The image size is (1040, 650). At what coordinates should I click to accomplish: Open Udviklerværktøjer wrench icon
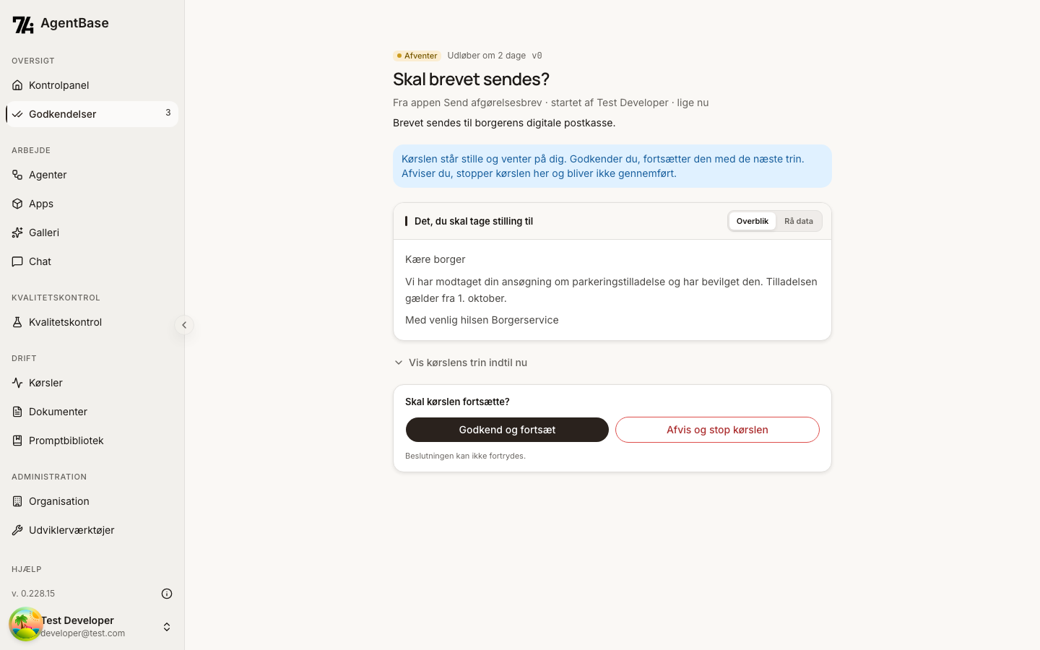(17, 530)
